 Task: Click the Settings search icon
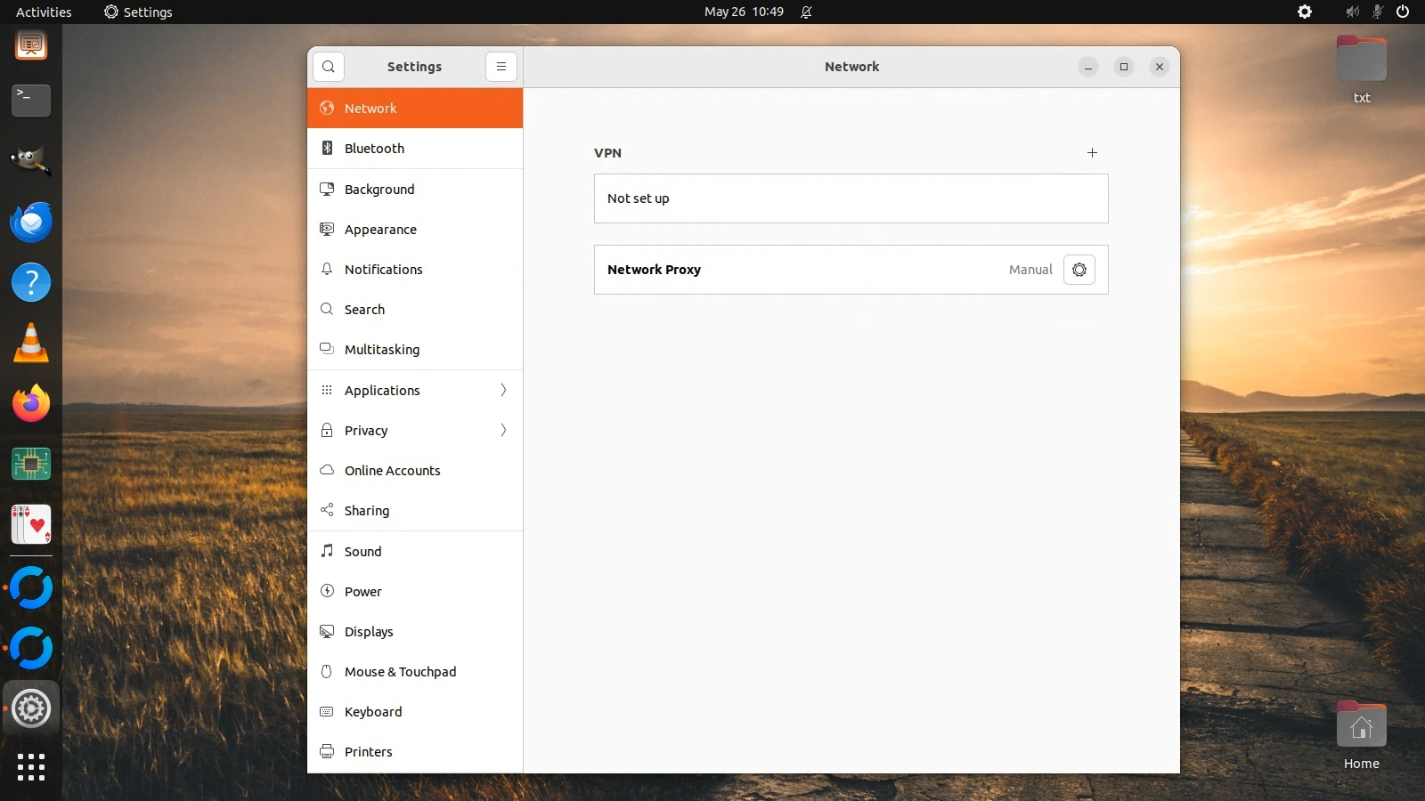(x=329, y=67)
